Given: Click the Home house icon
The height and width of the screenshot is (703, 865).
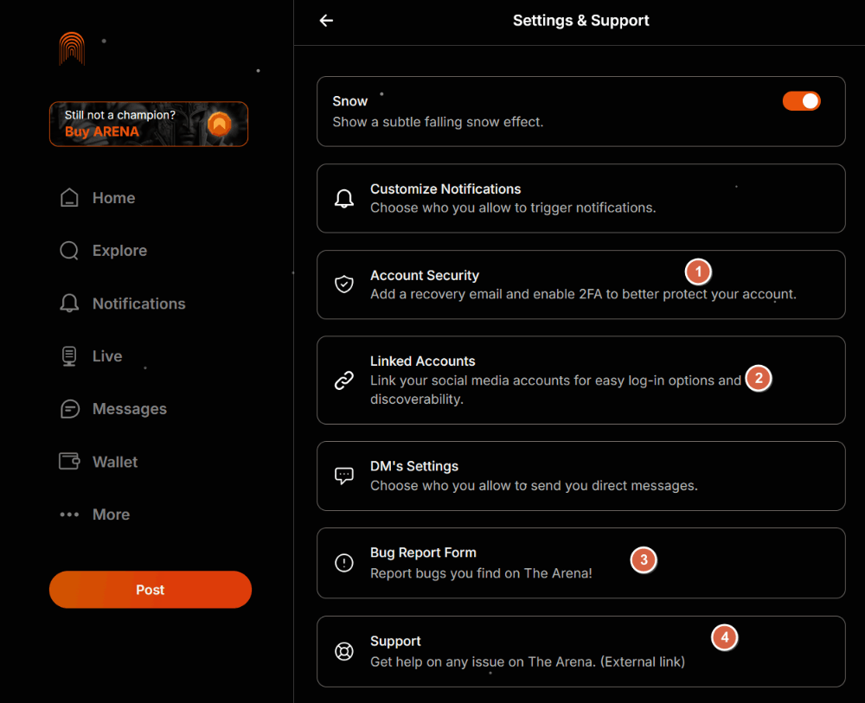Looking at the screenshot, I should click(69, 198).
